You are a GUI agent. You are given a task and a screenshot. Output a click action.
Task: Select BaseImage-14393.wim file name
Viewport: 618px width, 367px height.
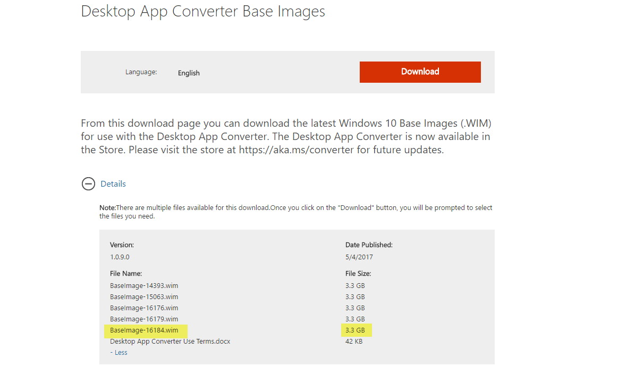click(x=144, y=285)
